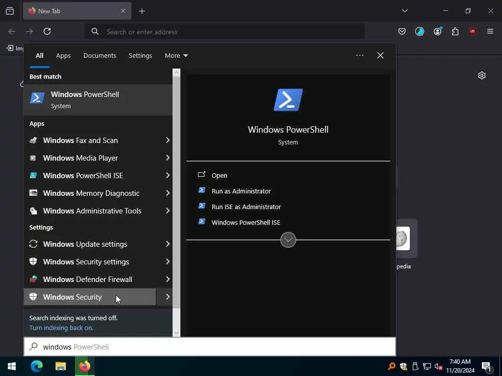Click the cyan circular extension icon in Firefox toolbar
This screenshot has width=502, height=376.
tap(420, 31)
